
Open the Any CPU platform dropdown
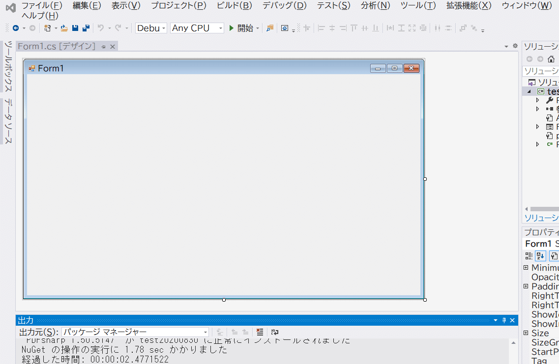pos(221,28)
